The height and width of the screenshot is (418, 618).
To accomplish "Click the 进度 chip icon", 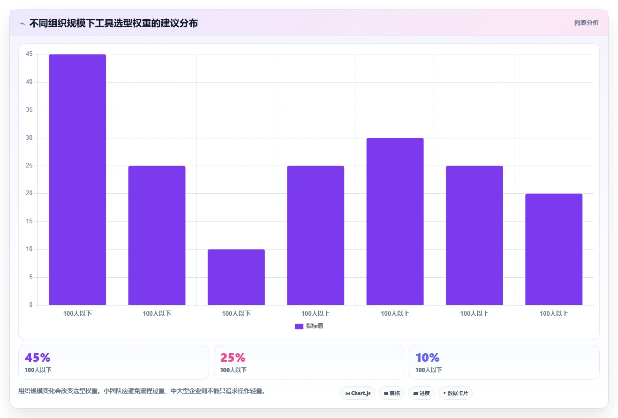I will point(415,393).
